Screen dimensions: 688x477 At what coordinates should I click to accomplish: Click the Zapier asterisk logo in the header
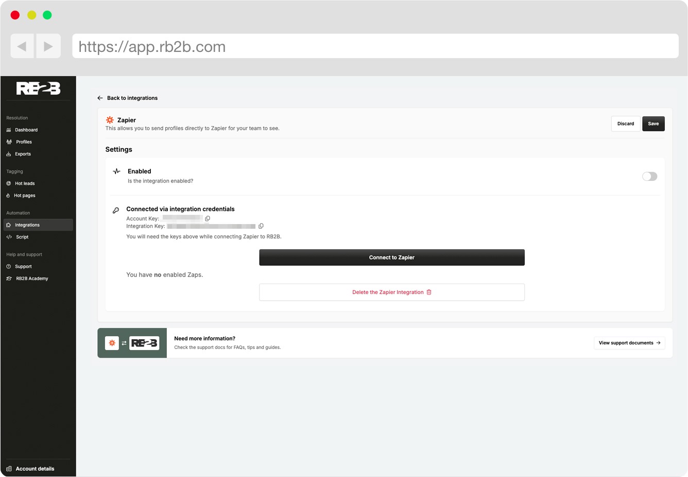(x=110, y=120)
